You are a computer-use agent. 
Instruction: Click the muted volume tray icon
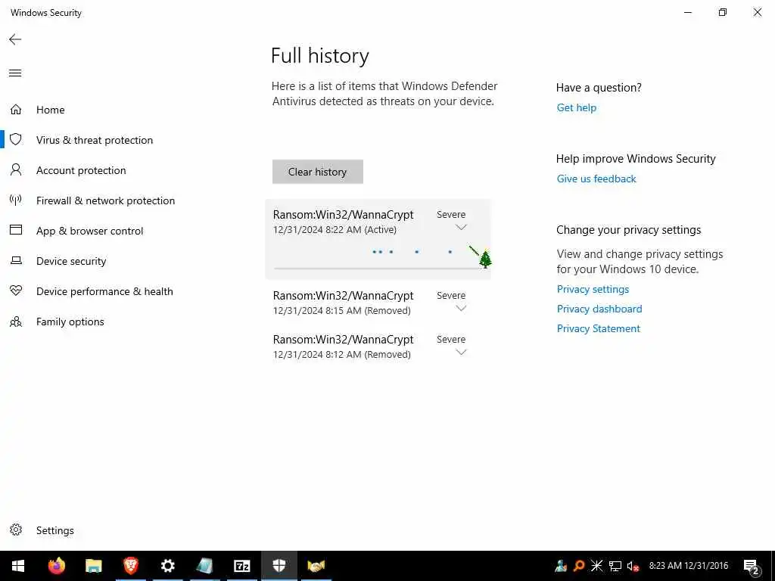[x=633, y=566]
